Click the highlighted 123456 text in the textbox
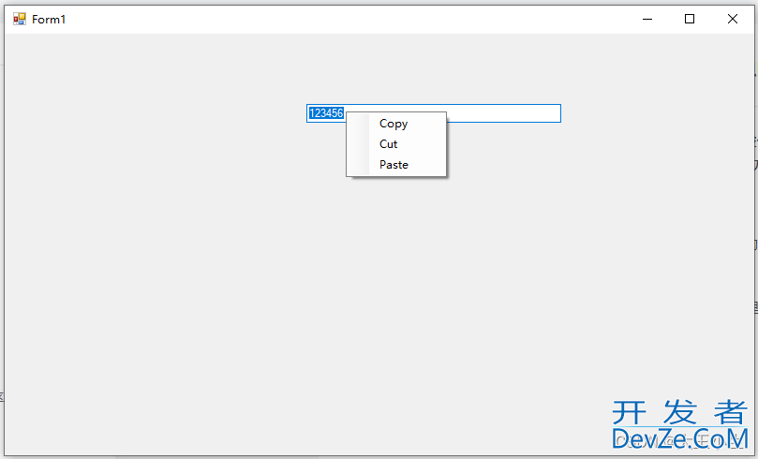The width and height of the screenshot is (758, 459). click(326, 113)
